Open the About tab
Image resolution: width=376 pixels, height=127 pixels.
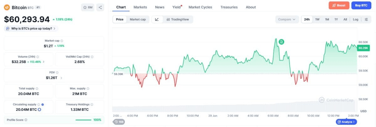point(251,7)
